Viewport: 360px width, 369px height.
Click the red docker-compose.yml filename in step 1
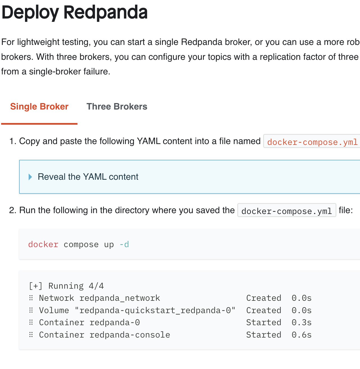(x=312, y=142)
